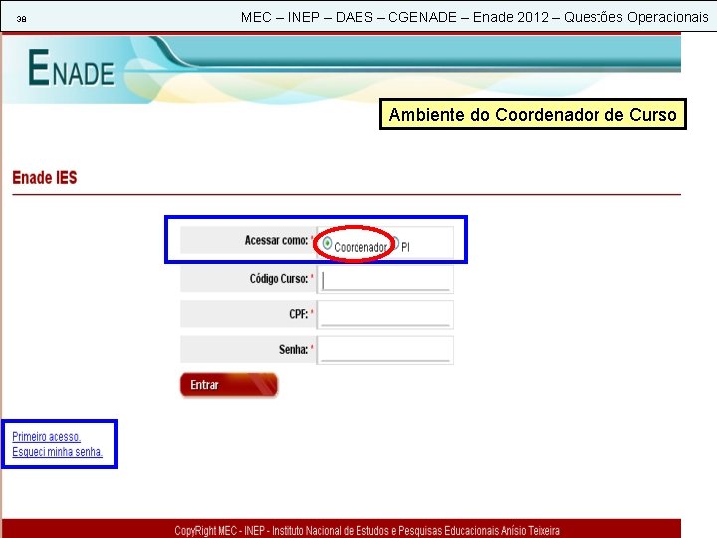Click the CopyRight MEC - INEP footer text

coord(366,531)
